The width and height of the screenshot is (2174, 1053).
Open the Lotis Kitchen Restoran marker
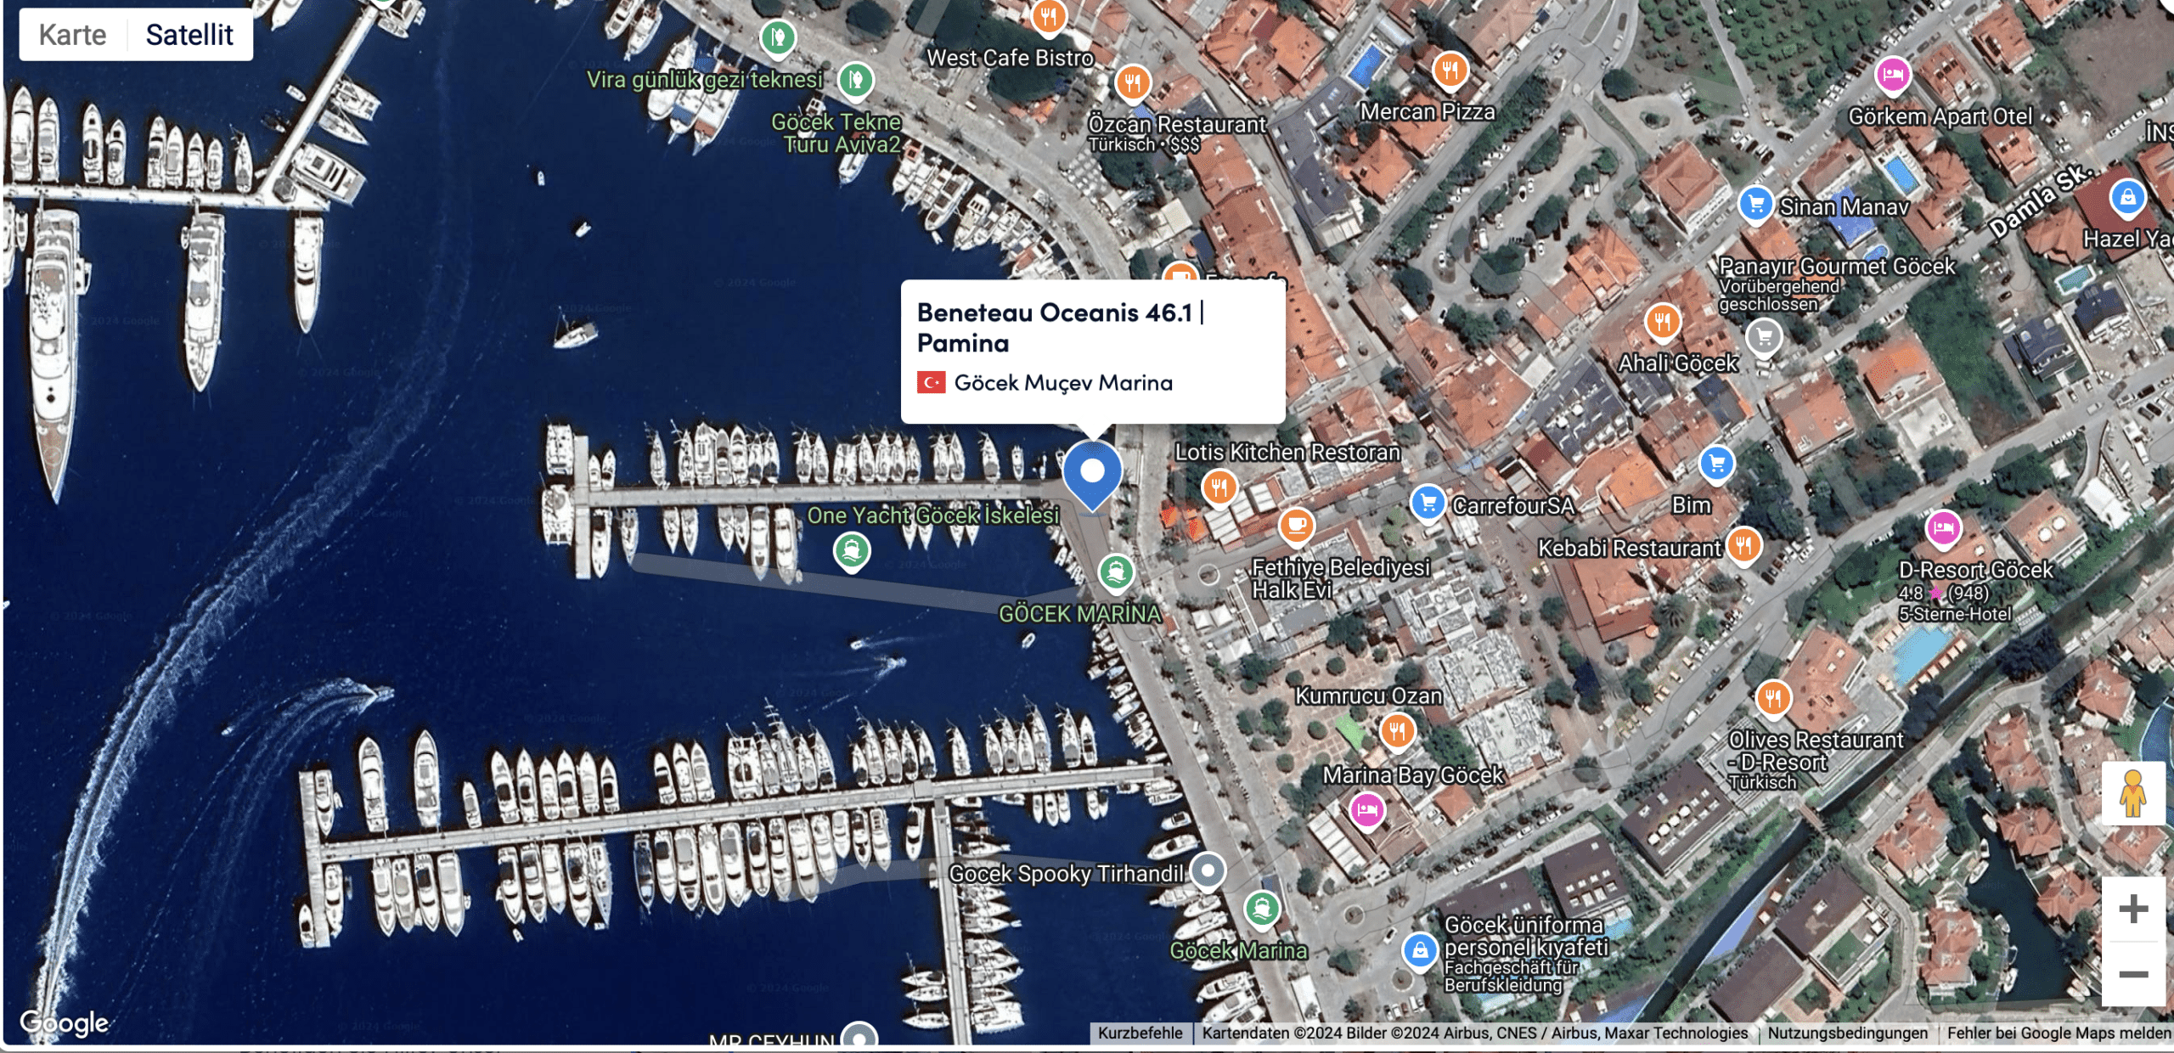(x=1219, y=487)
